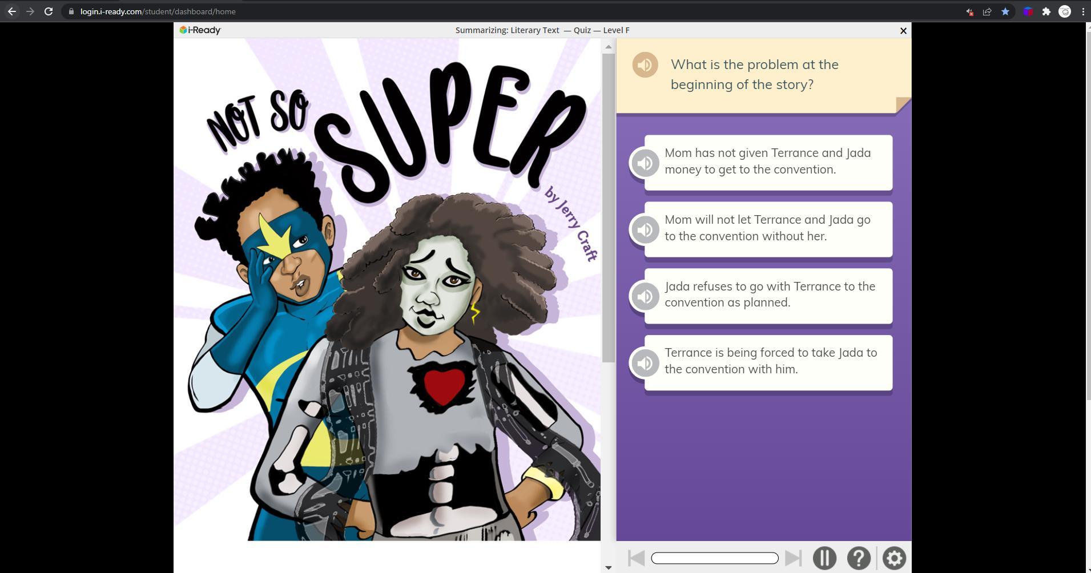The image size is (1091, 573).
Task: View site security lock information
Action: pos(71,11)
